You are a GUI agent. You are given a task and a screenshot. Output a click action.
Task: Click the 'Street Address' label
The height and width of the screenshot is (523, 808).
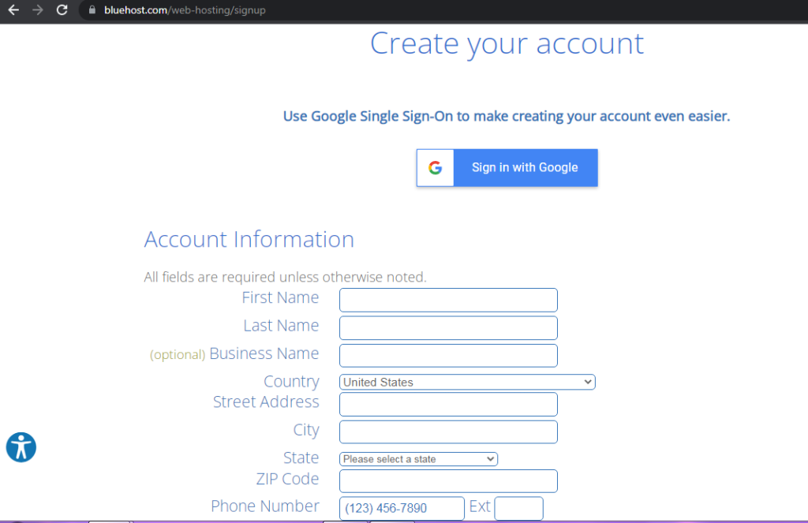pyautogui.click(x=267, y=402)
